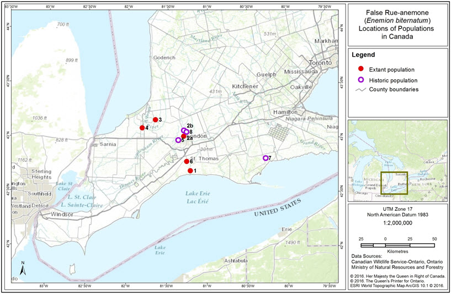Click the 899 ft elevation label
451x294 pixels.
[x=72, y=60]
